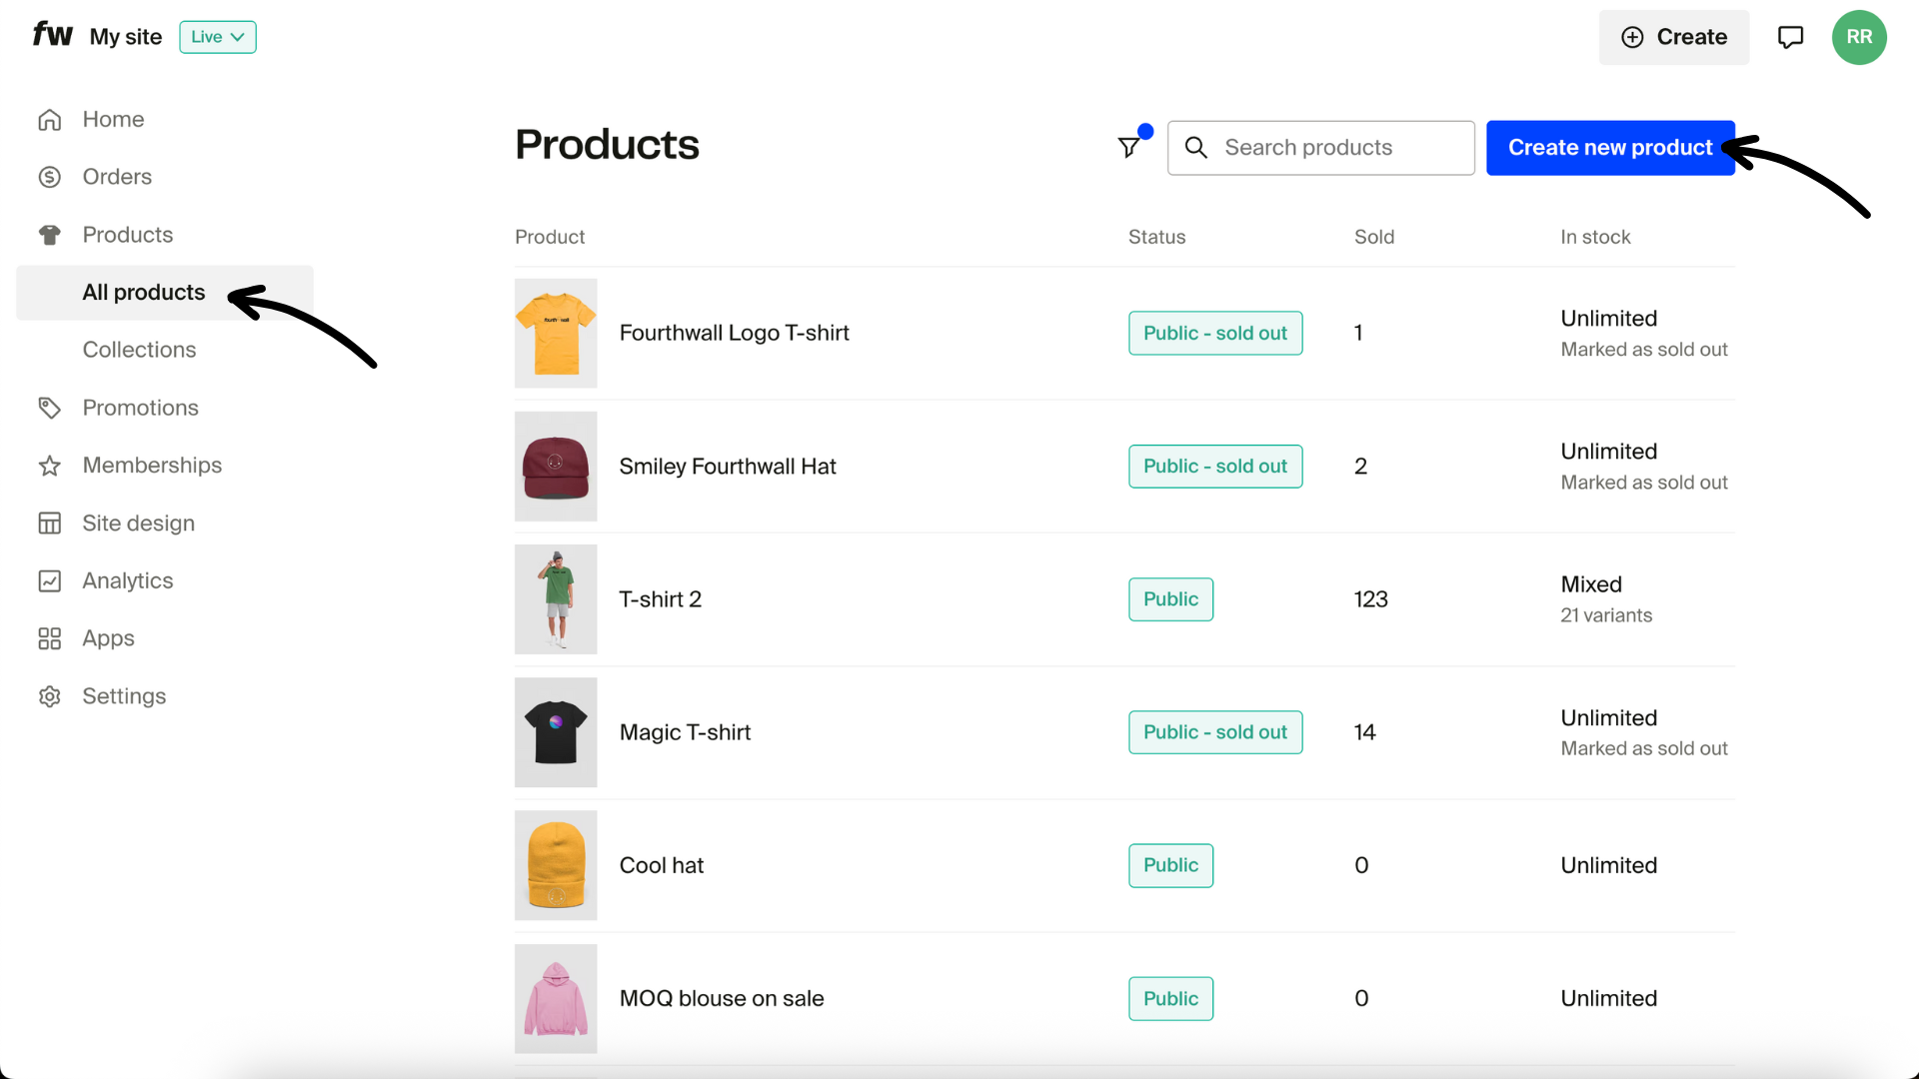1919x1079 pixels.
Task: Open MOQ blouse hoodie thumbnail
Action: 556,999
